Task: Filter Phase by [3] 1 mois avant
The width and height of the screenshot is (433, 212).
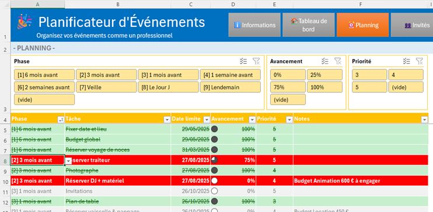Action: [168, 75]
